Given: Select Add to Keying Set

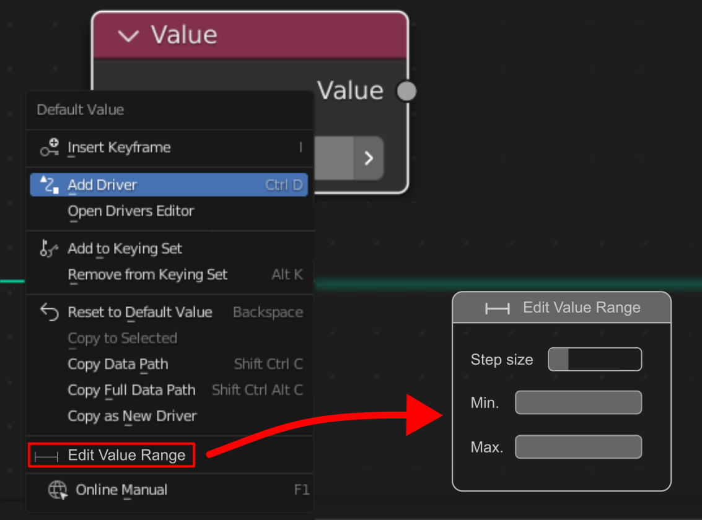Looking at the screenshot, I should pos(169,249).
